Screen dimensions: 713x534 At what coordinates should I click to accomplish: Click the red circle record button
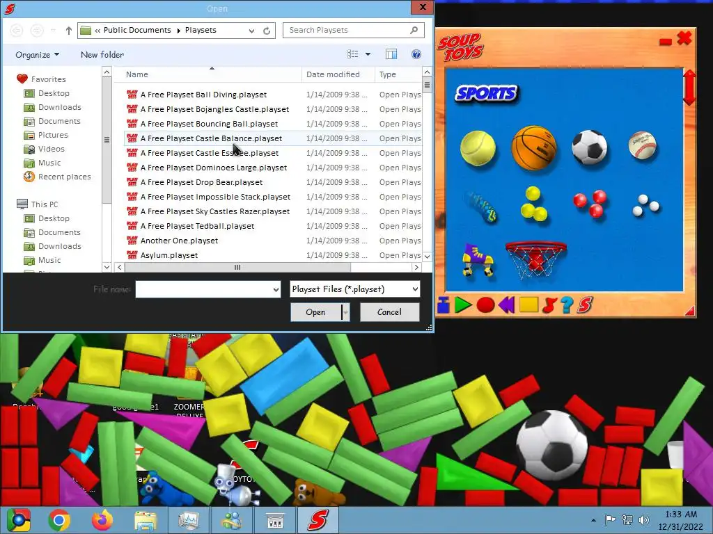pos(485,305)
